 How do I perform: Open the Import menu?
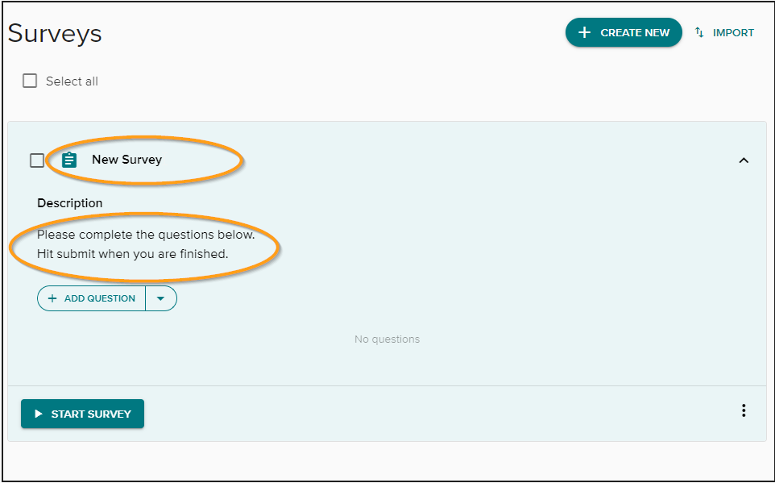pos(723,32)
